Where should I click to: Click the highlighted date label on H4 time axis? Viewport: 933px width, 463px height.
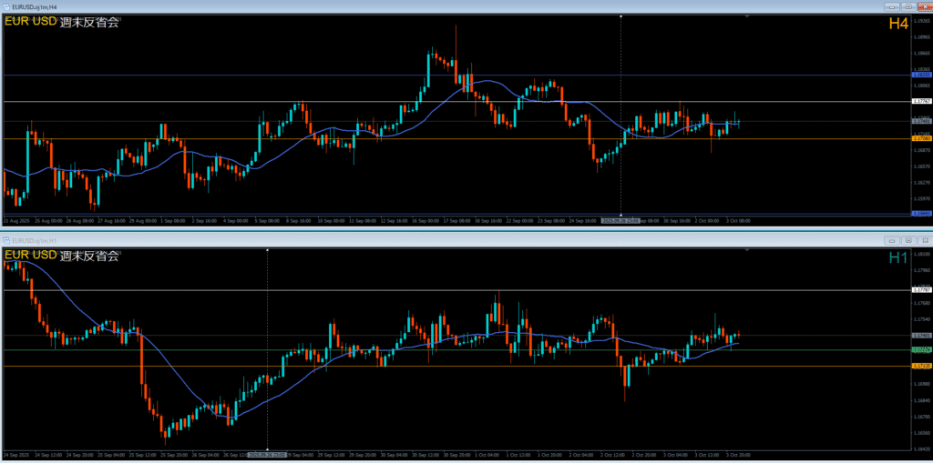point(620,220)
